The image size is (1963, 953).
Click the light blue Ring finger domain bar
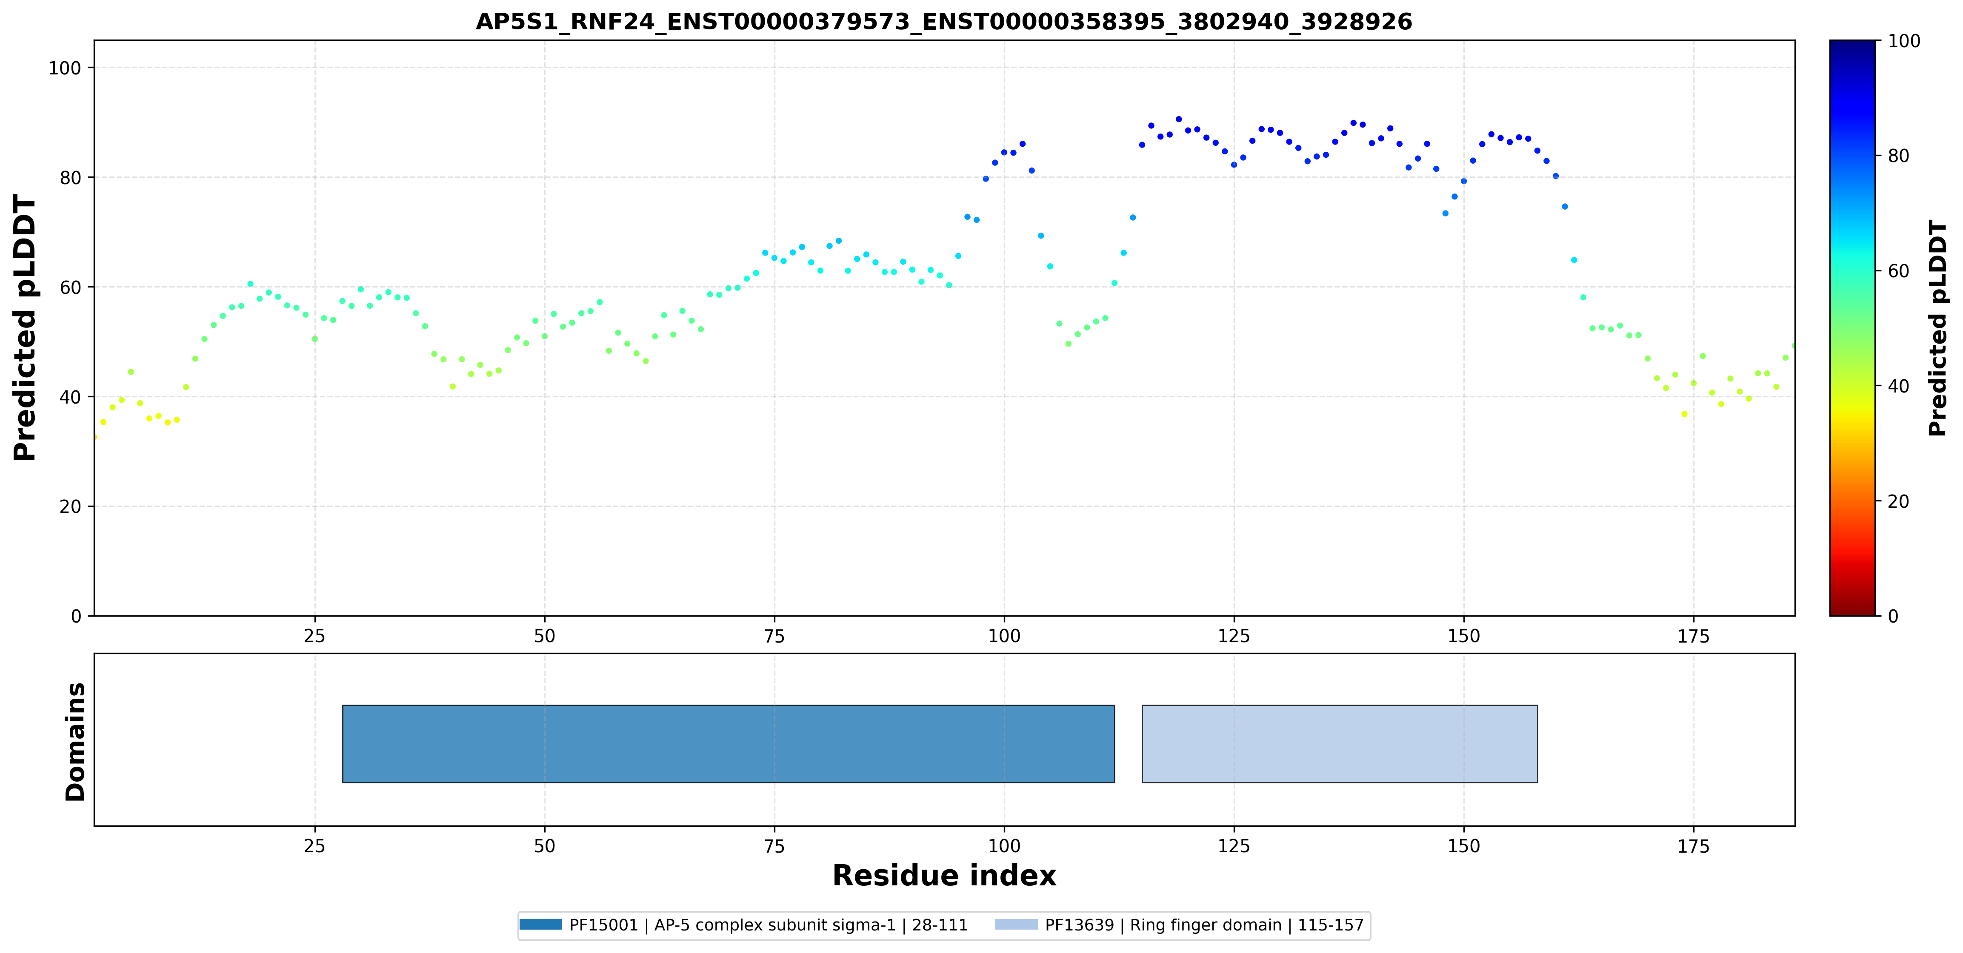(1340, 743)
